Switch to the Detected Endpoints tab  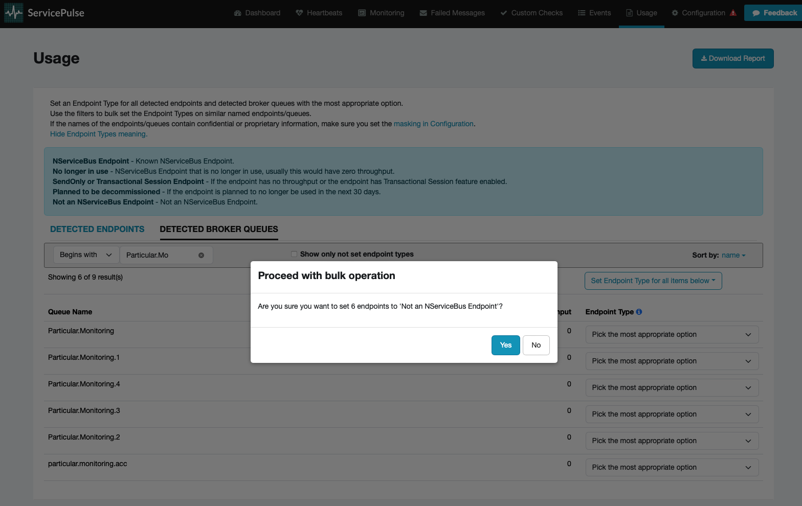pyautogui.click(x=97, y=229)
